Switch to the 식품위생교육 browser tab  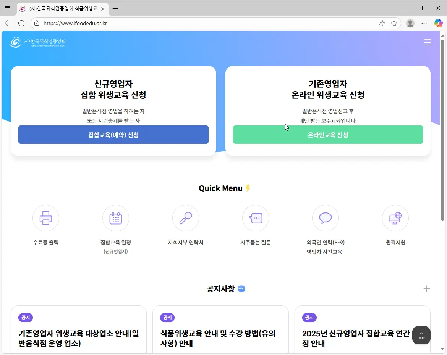coord(61,8)
